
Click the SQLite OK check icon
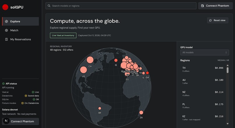tap(34, 99)
